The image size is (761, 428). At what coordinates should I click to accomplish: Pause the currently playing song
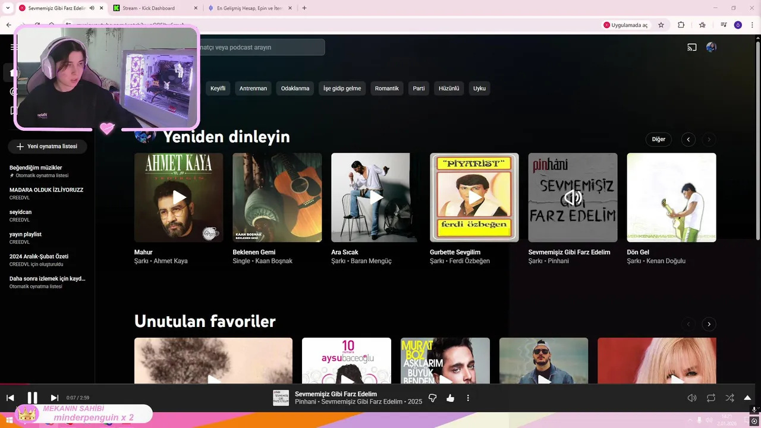pyautogui.click(x=33, y=398)
